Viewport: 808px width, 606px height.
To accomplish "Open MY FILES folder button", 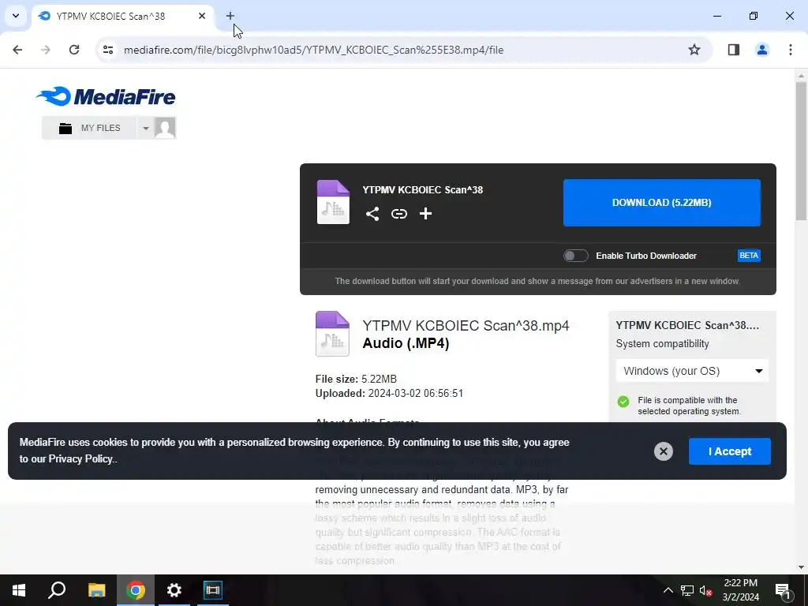I will (89, 128).
